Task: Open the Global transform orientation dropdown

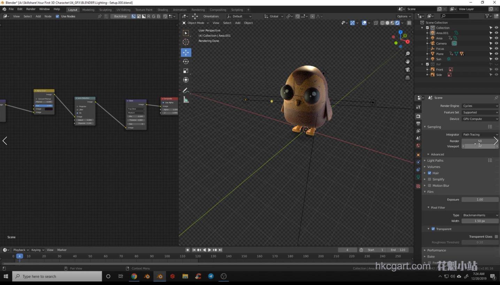Action: click(x=274, y=16)
